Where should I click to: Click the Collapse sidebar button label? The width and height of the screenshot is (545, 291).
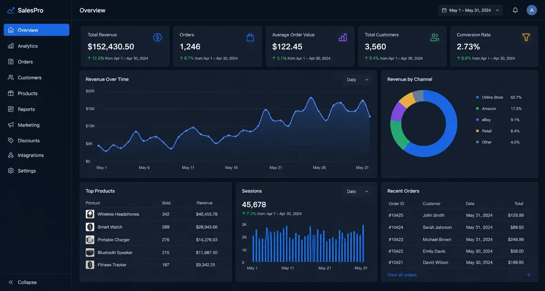pos(27,282)
